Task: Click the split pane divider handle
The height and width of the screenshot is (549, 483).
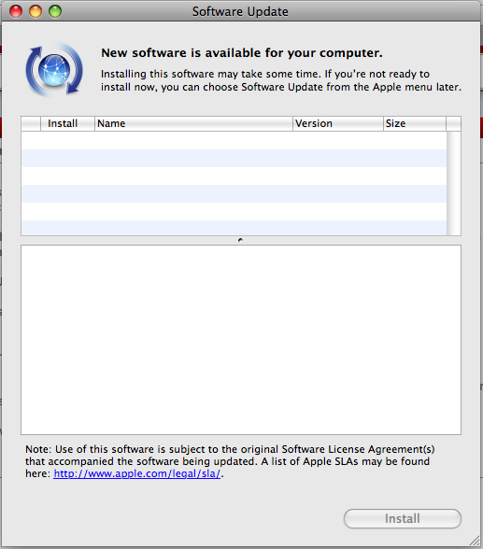Action: pos(240,240)
